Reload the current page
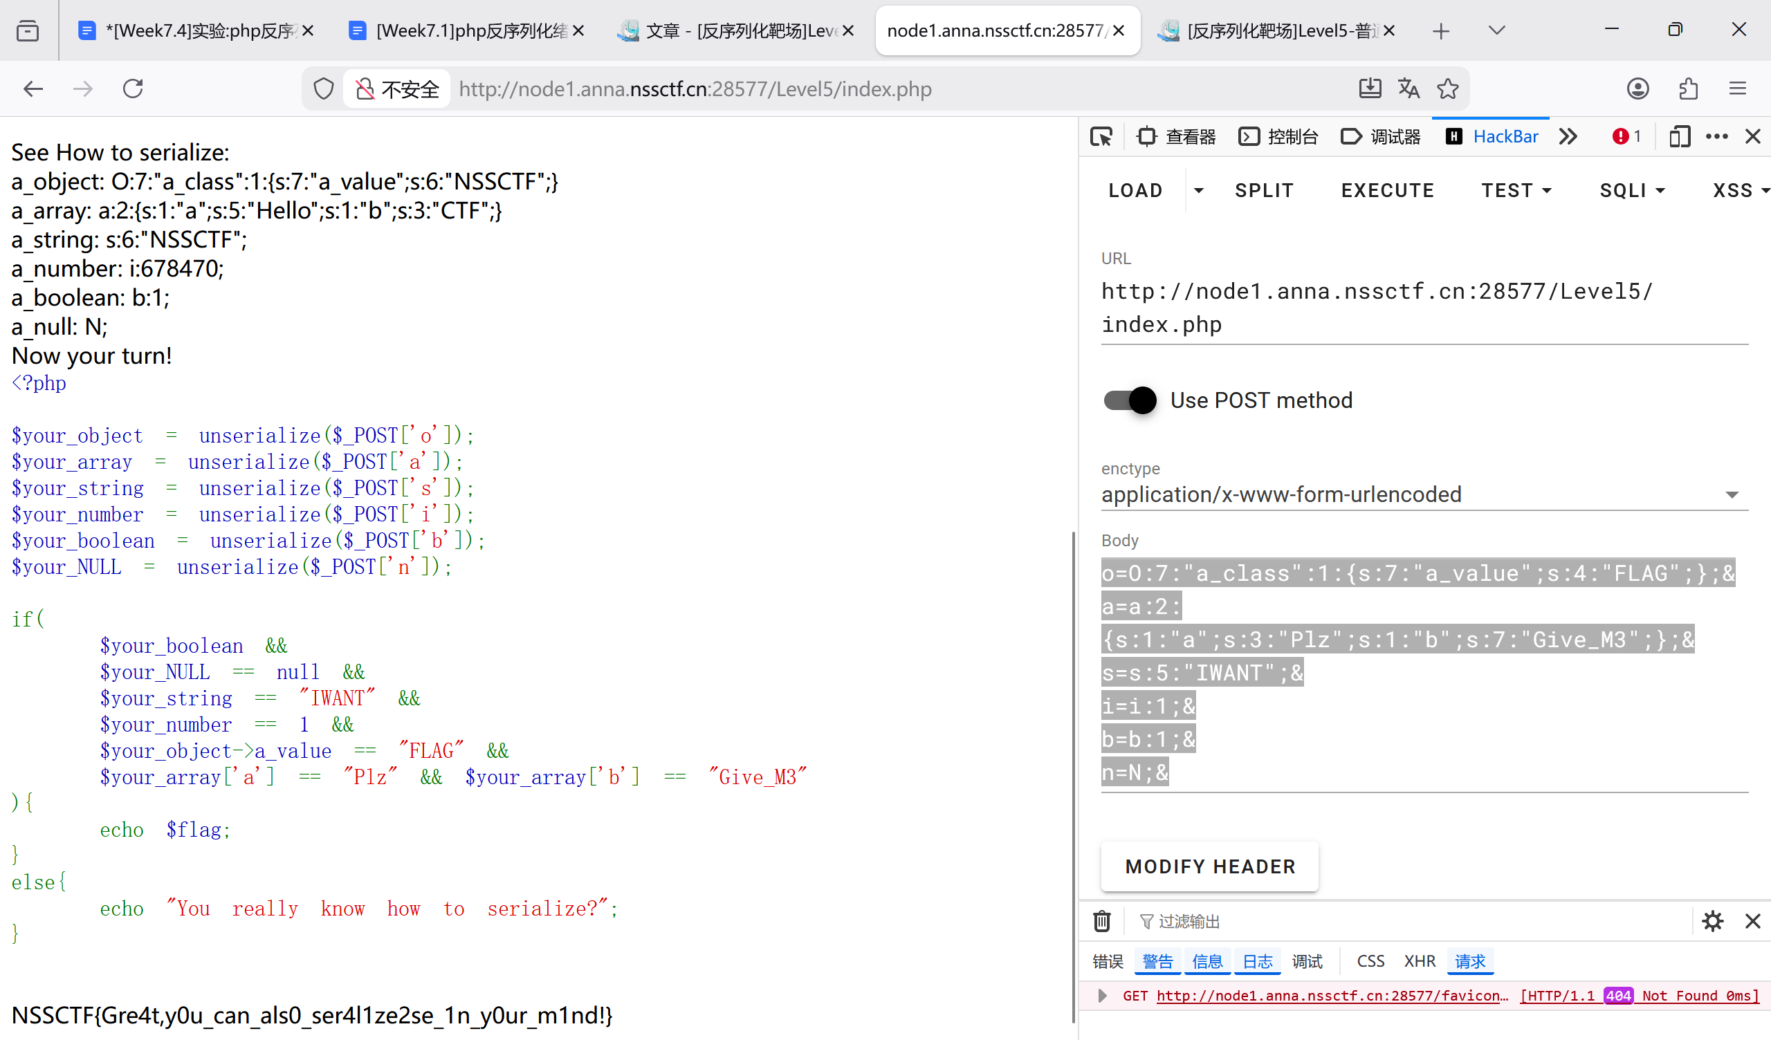The height and width of the screenshot is (1040, 1771). 133,89
